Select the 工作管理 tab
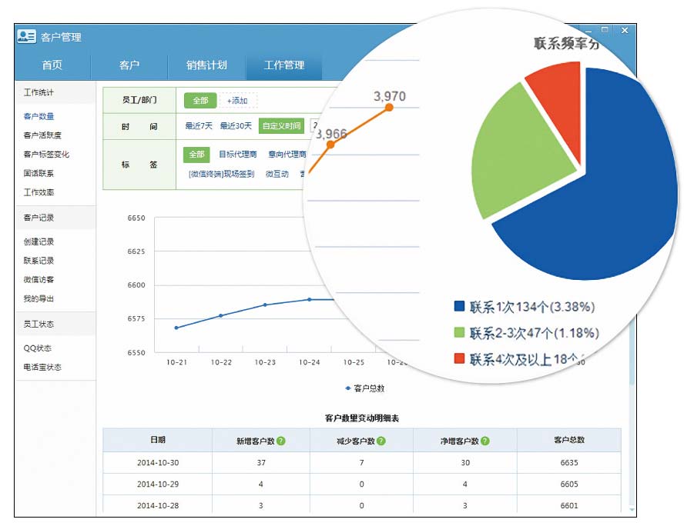Screen dimensions: 694x526 click(x=283, y=65)
